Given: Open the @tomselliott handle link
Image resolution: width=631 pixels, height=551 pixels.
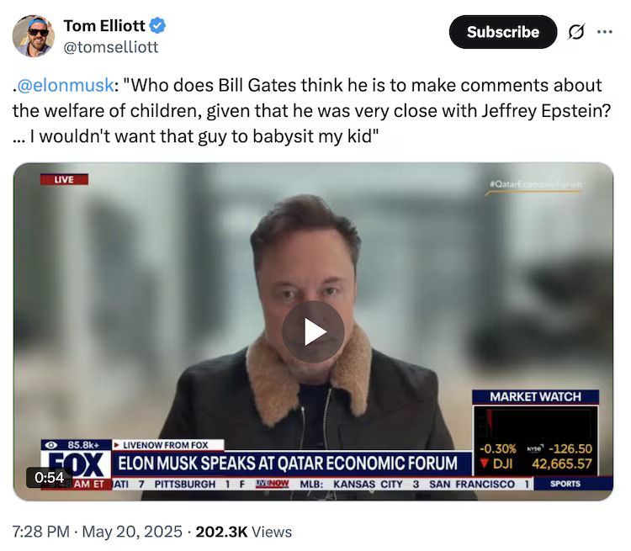Looking at the screenshot, I should [110, 47].
